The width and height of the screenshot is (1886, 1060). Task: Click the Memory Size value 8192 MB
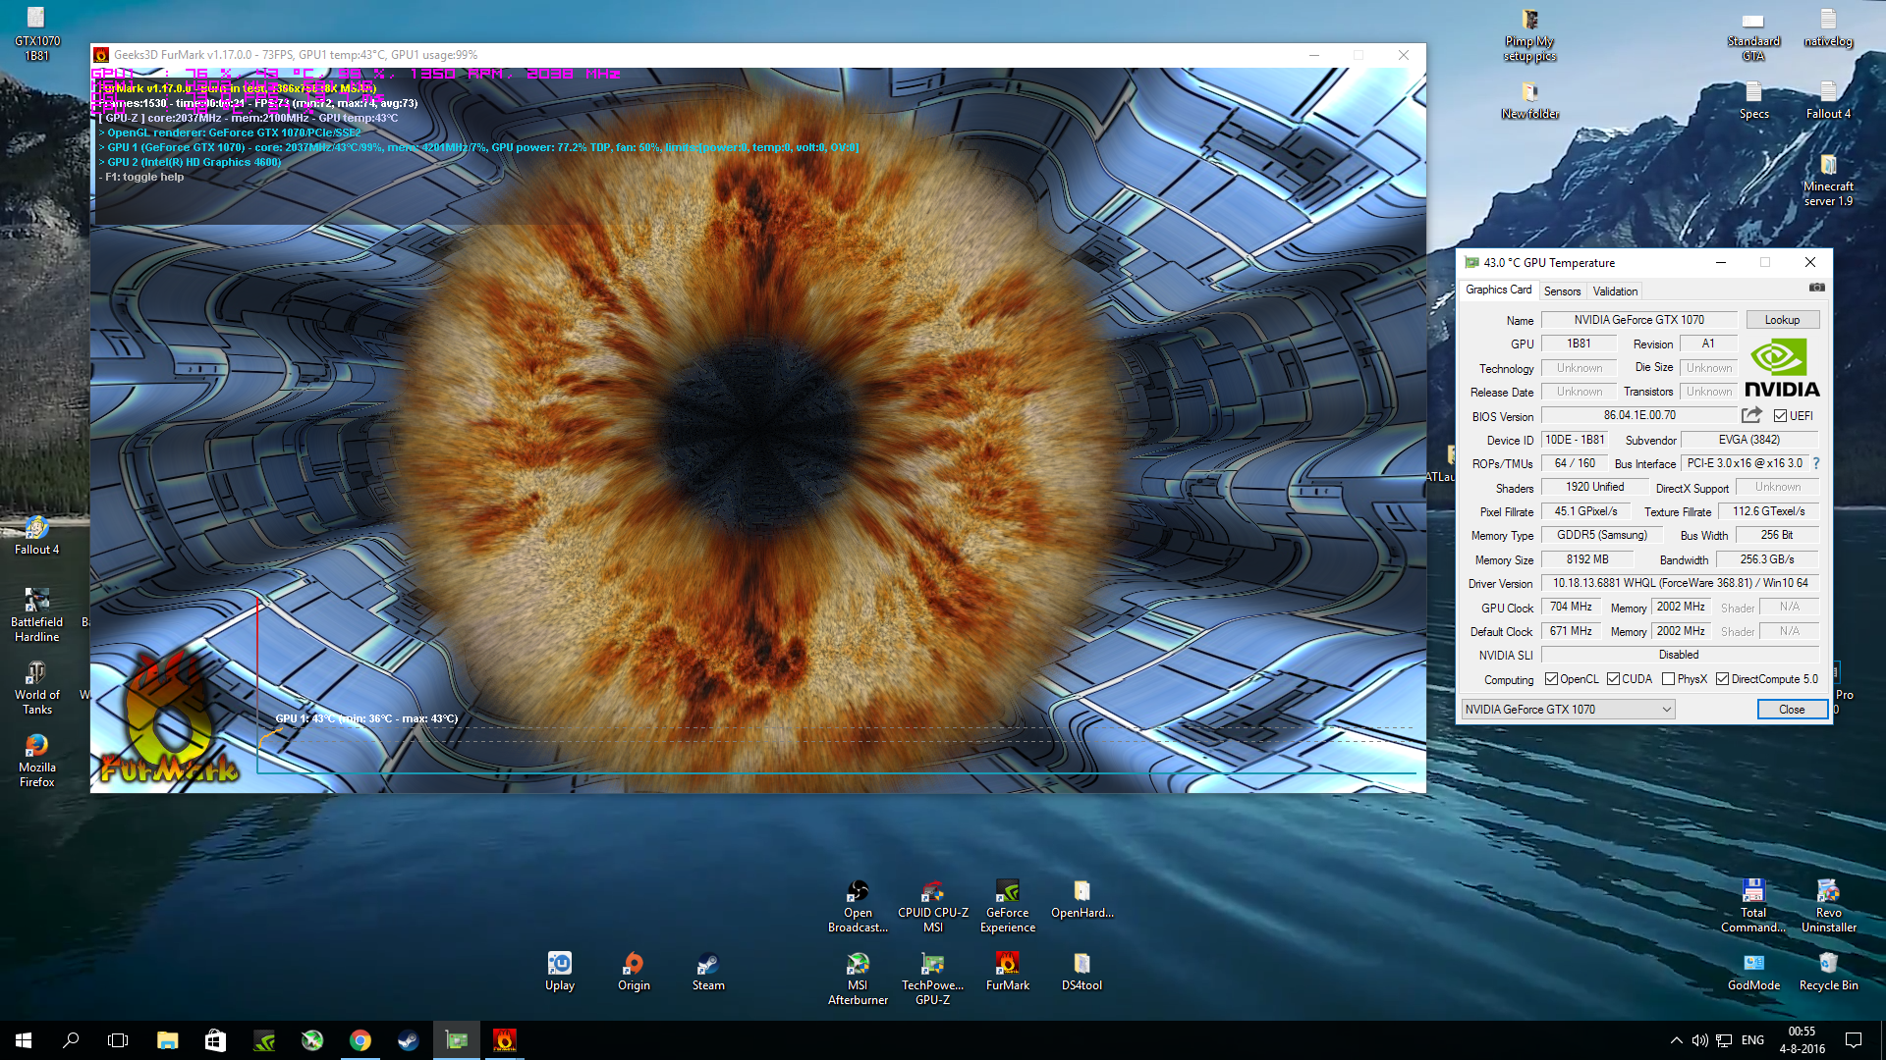click(1587, 559)
